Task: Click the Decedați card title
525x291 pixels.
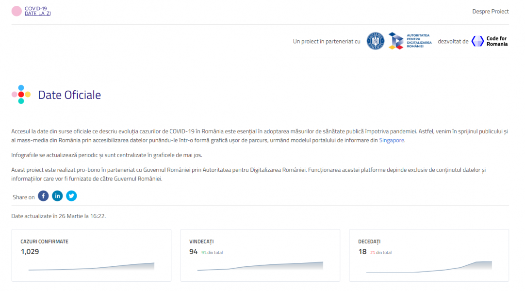Action: 369,242
